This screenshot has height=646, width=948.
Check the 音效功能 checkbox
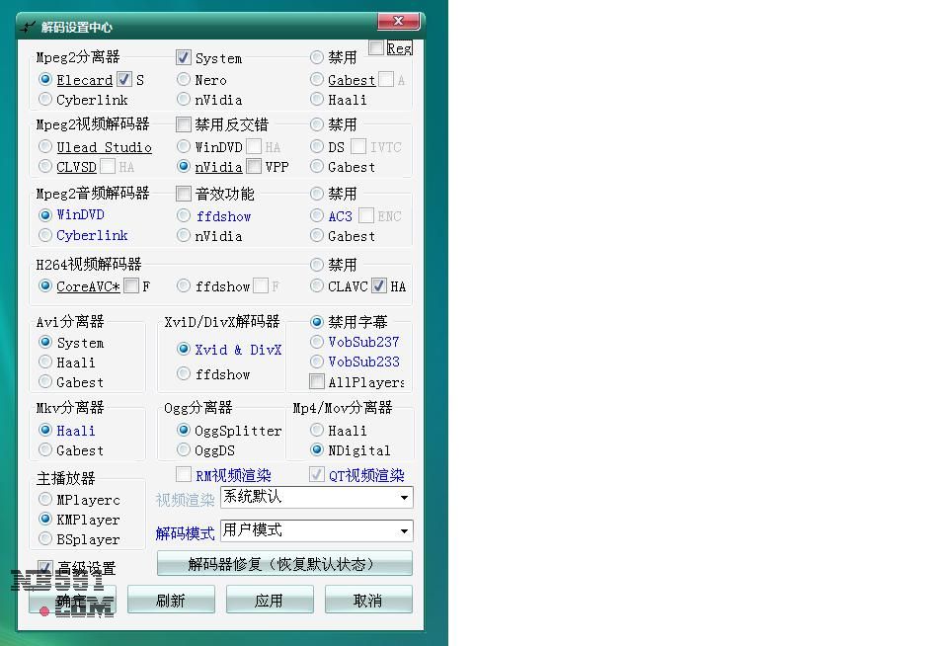[184, 194]
